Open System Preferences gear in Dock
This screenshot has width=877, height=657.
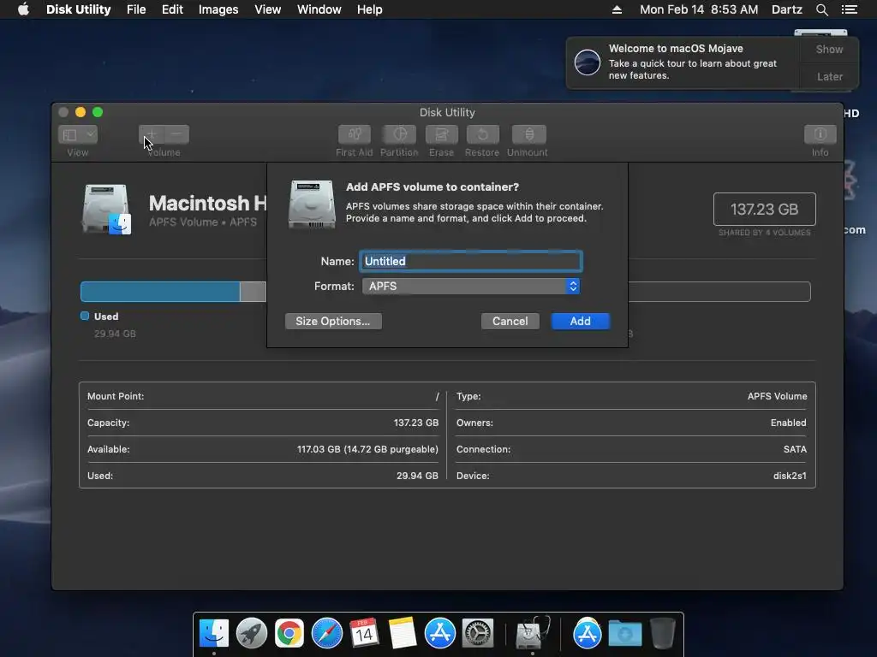click(x=477, y=634)
